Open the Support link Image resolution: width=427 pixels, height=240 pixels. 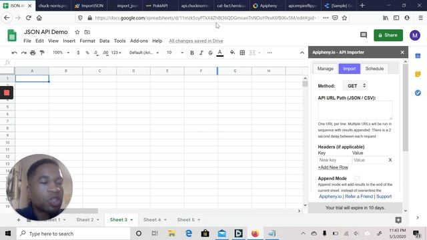click(x=384, y=197)
